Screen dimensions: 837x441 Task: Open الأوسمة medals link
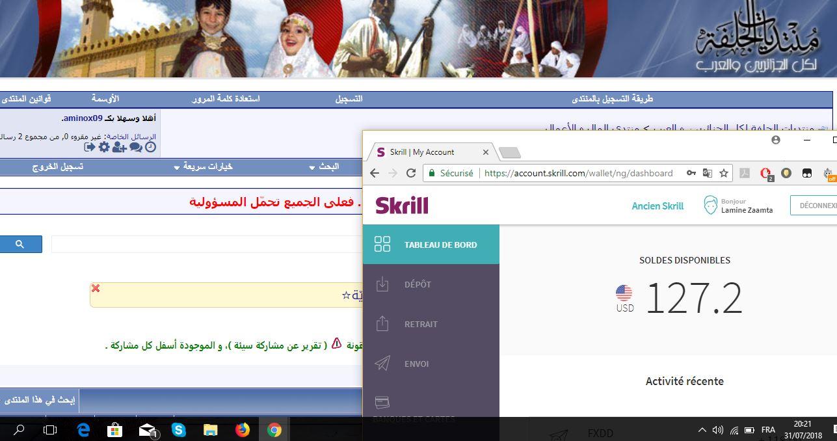tap(105, 99)
